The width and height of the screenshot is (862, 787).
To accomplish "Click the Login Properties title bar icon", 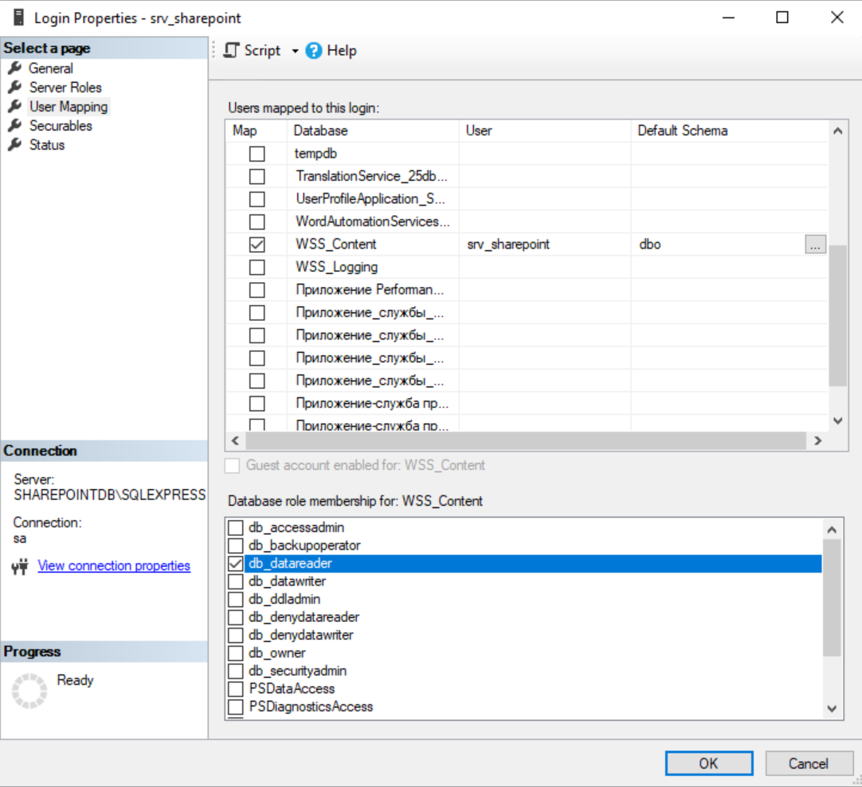I will 18,18.
